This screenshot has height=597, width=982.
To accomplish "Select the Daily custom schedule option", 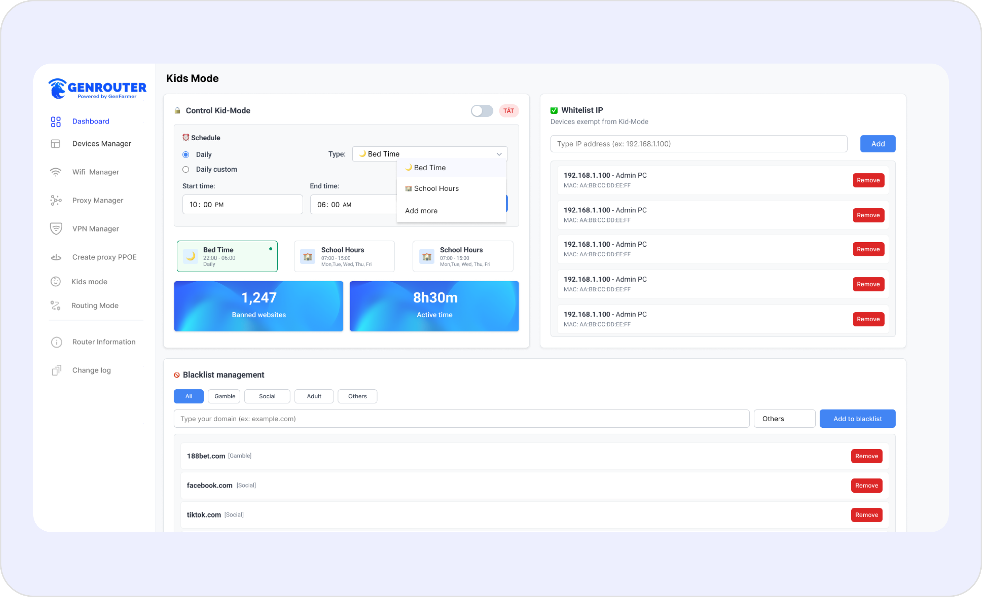I will click(186, 169).
